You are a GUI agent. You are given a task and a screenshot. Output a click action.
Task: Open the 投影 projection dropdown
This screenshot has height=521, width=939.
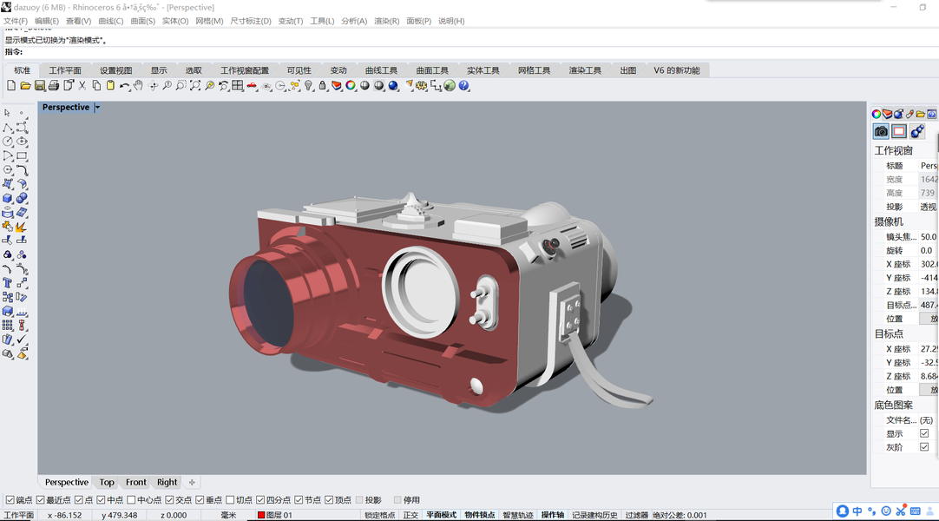point(929,207)
